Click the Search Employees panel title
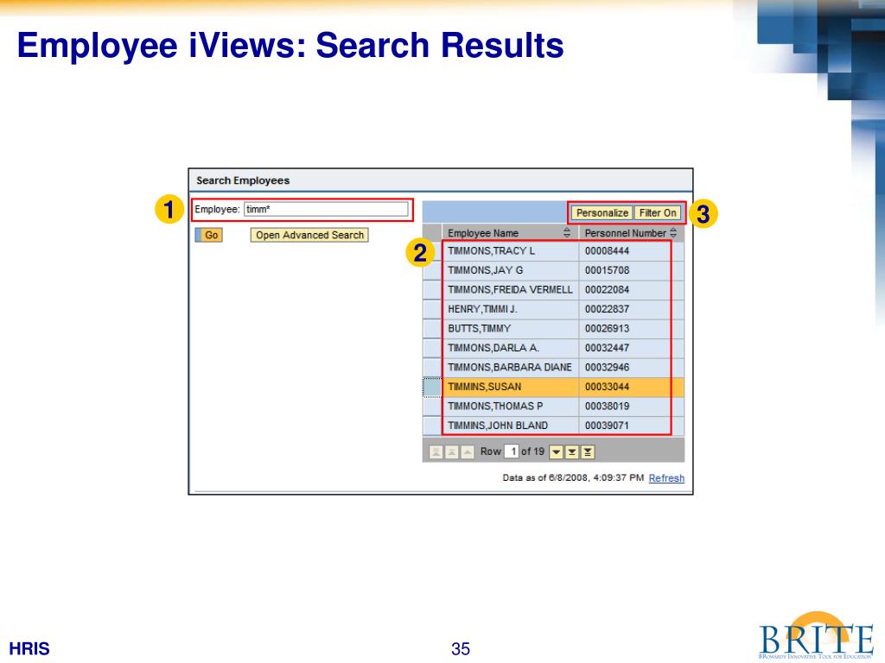Screen dimensions: 885x663 point(243,180)
